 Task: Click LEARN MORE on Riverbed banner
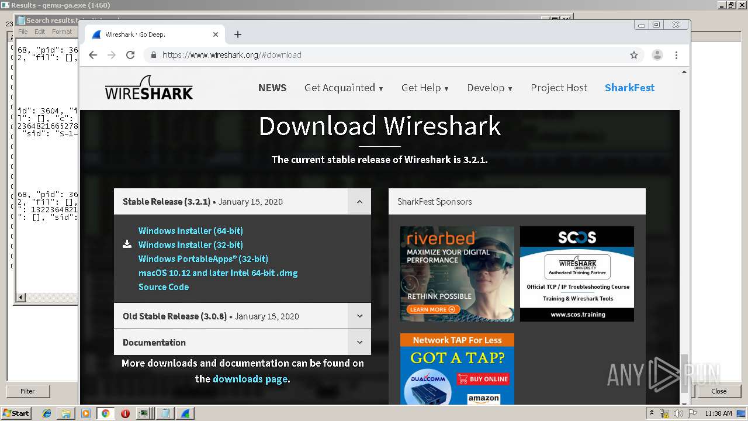coord(432,309)
